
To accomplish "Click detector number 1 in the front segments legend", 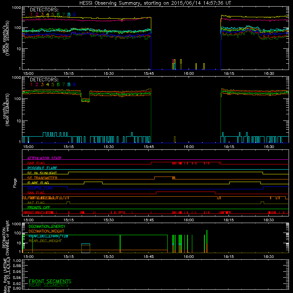I will pos(31,14).
